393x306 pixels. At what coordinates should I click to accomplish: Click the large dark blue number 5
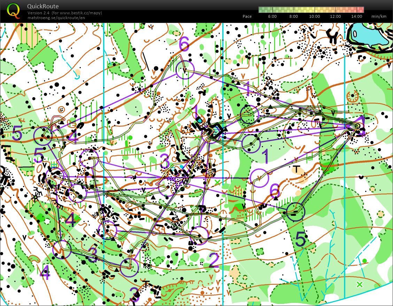[x=301, y=240]
